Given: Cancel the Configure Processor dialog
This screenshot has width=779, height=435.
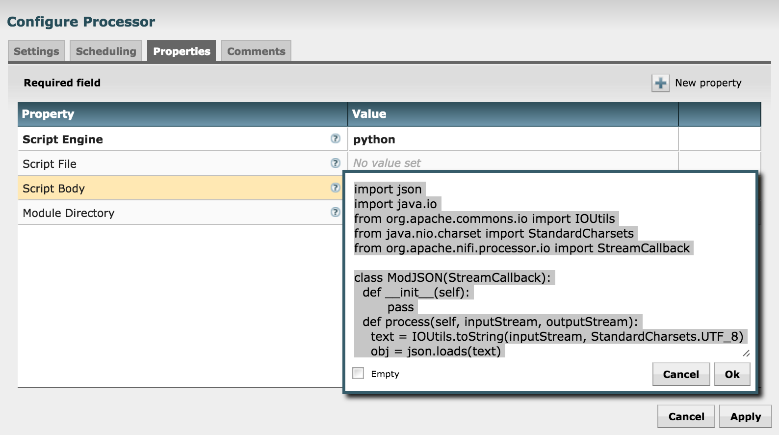Looking at the screenshot, I should (x=686, y=417).
